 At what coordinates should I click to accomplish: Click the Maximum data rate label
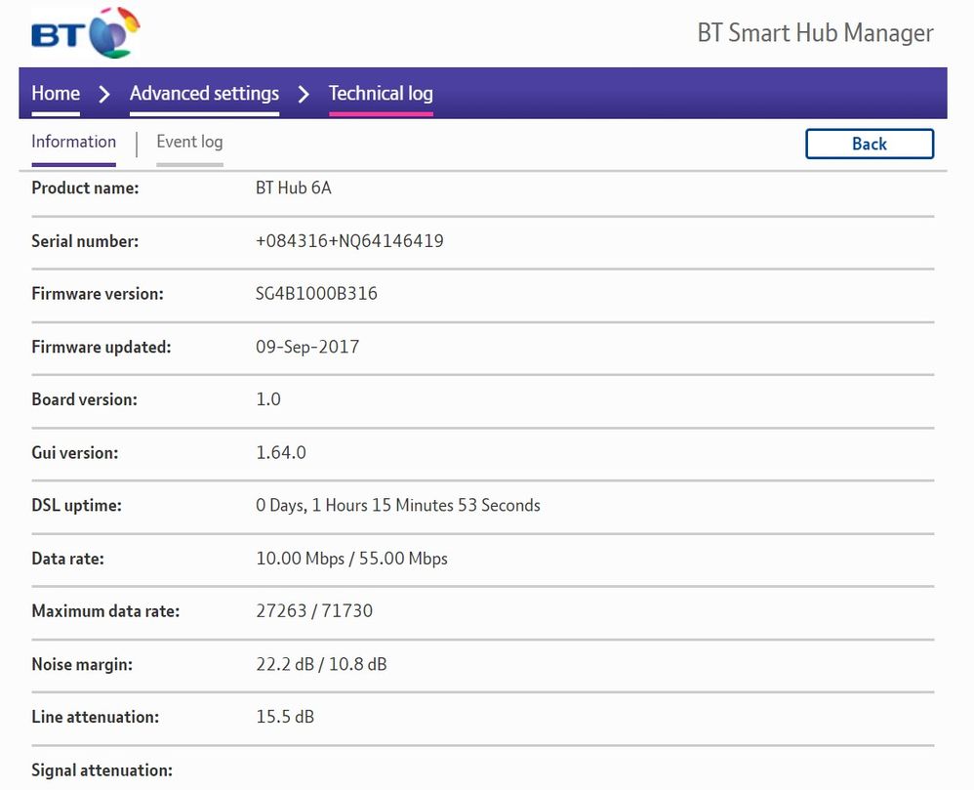tap(105, 611)
